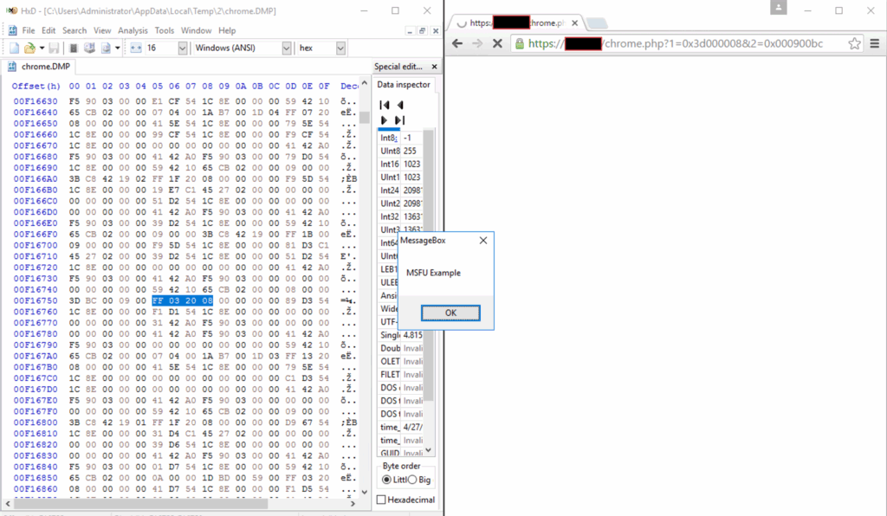Open the Analysis menu
The image size is (887, 516).
point(133,30)
